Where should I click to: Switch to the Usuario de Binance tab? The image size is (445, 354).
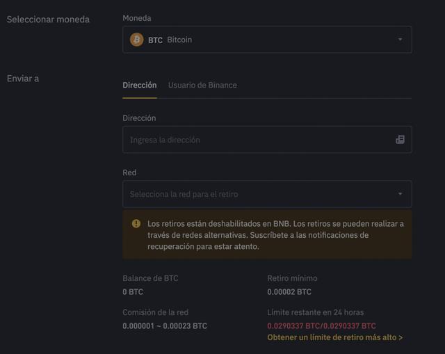pos(202,85)
